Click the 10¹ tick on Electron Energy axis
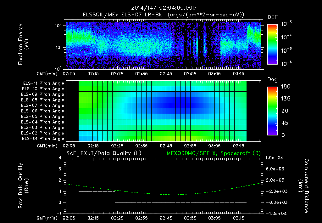This screenshot has height=223, width=322. 58,47
